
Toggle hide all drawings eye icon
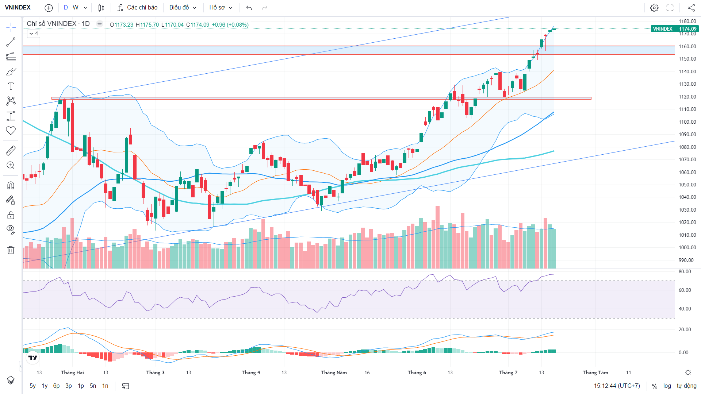coord(11,230)
